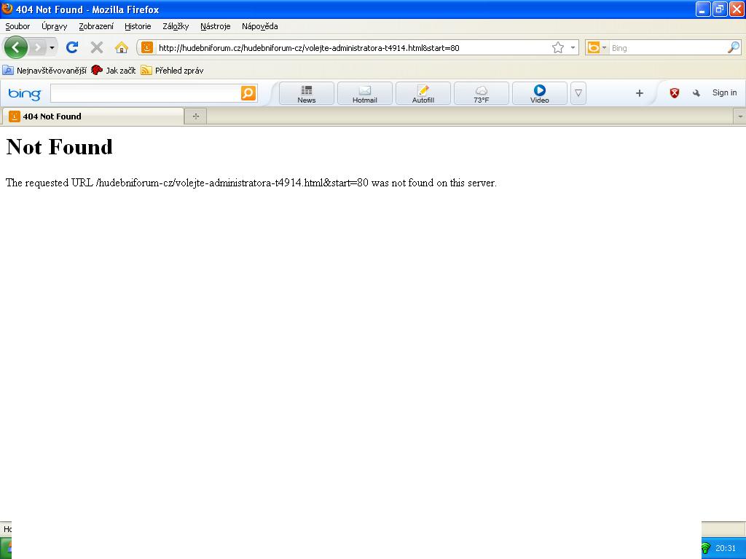Open the search engine selector dropdown
Screen dimensions: 746x559
[x=597, y=48]
